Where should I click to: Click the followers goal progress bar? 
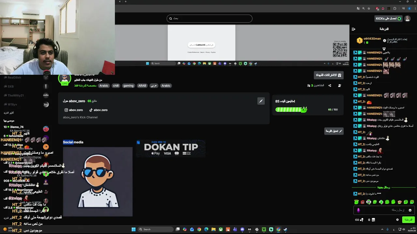(x=291, y=110)
